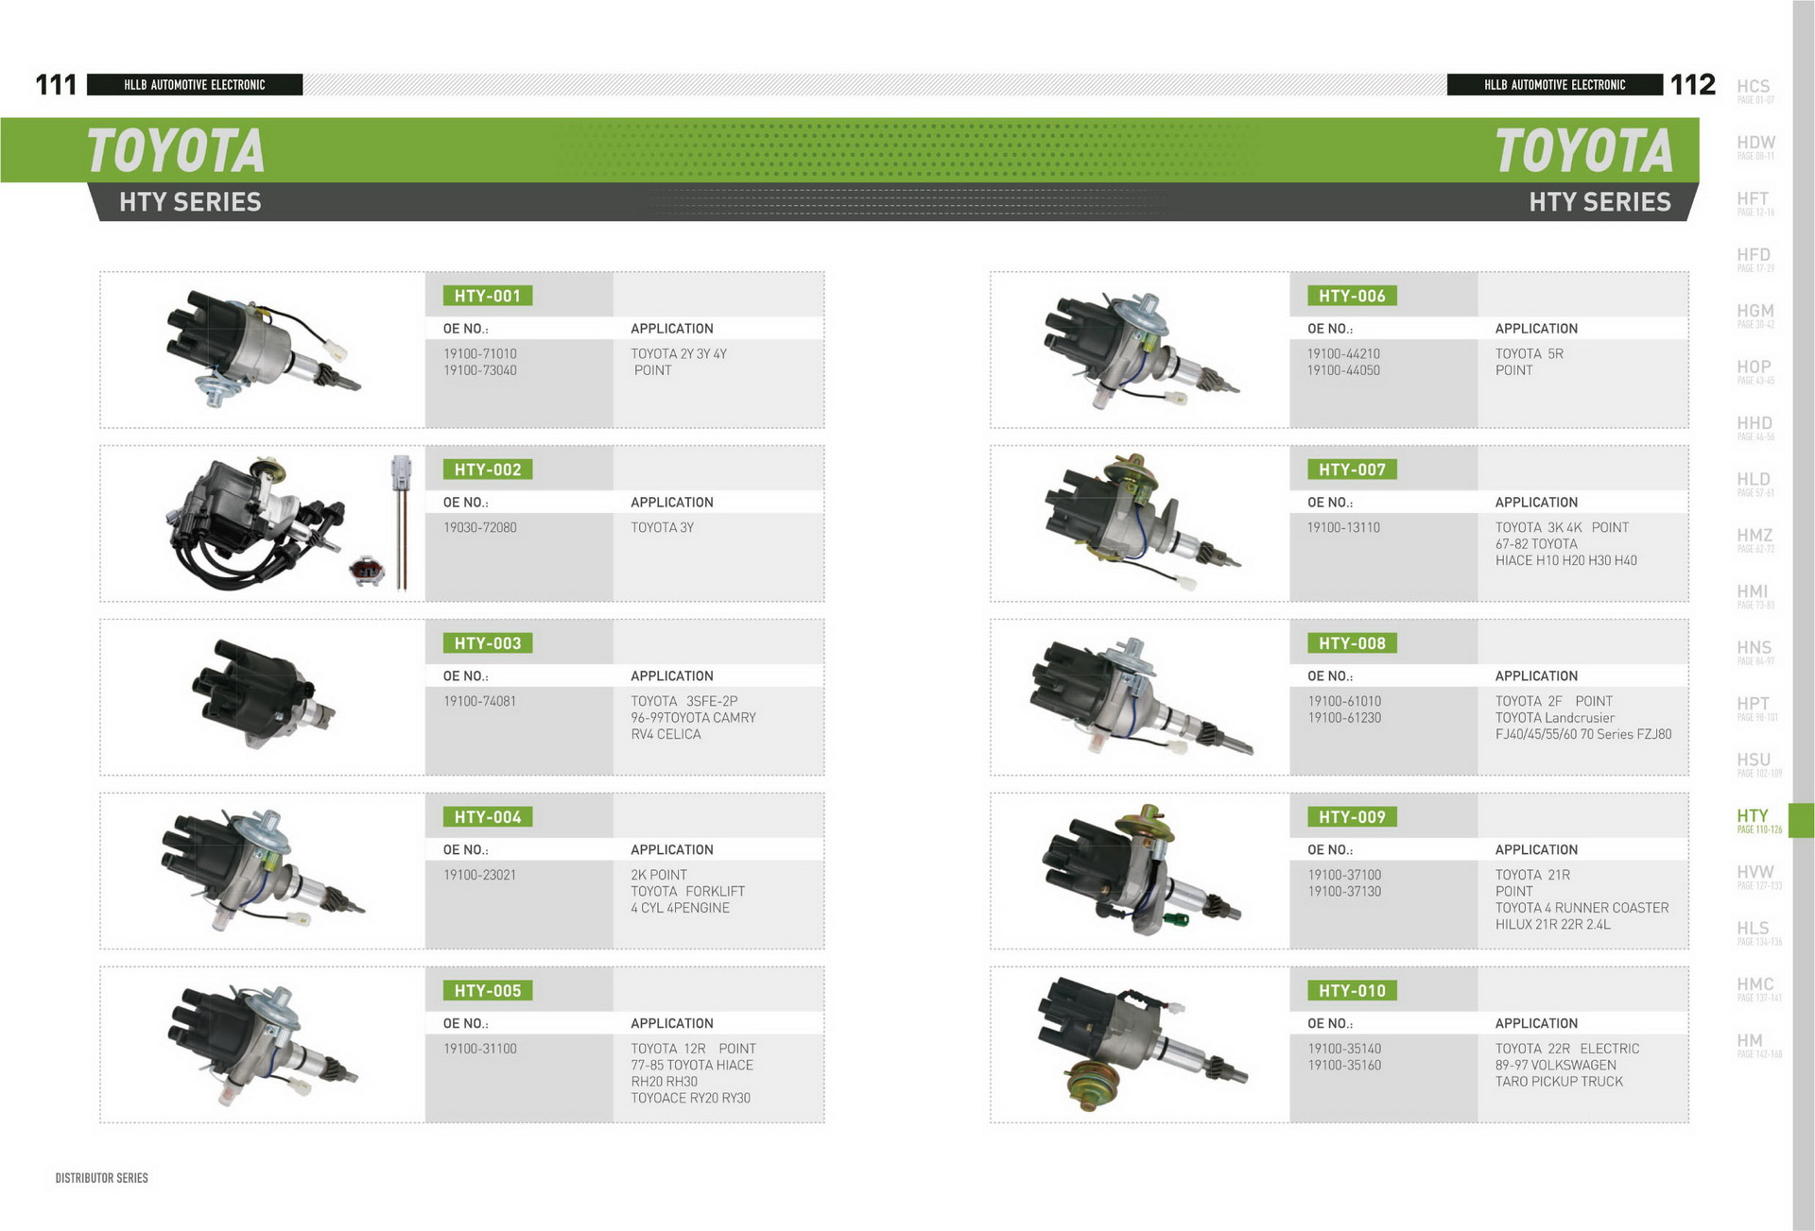The height and width of the screenshot is (1231, 1815).
Task: Click the Distributor Series footer text
Action: pos(102,1178)
